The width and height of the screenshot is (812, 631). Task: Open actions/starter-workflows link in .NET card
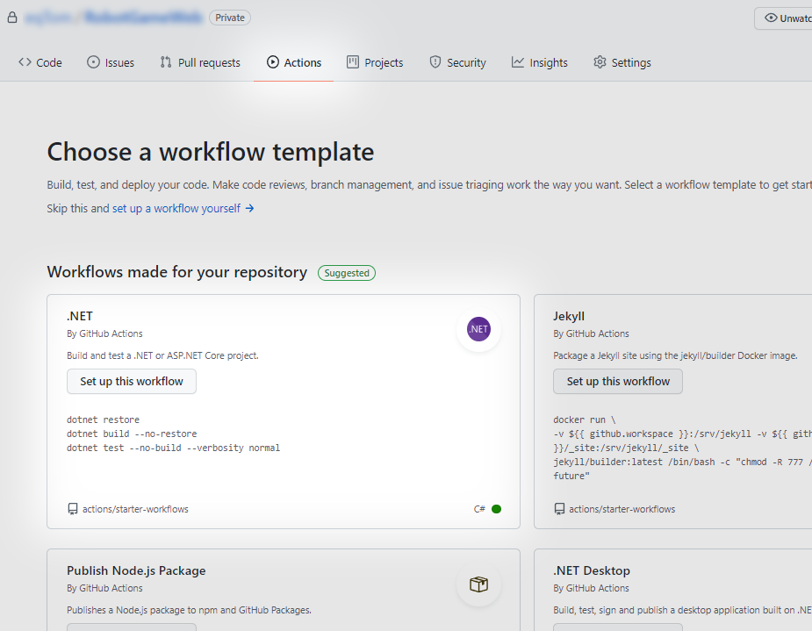pyautogui.click(x=135, y=509)
